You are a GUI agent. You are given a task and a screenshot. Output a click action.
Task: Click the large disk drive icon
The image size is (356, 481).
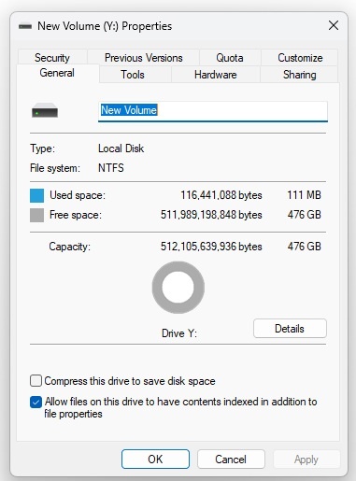point(45,110)
